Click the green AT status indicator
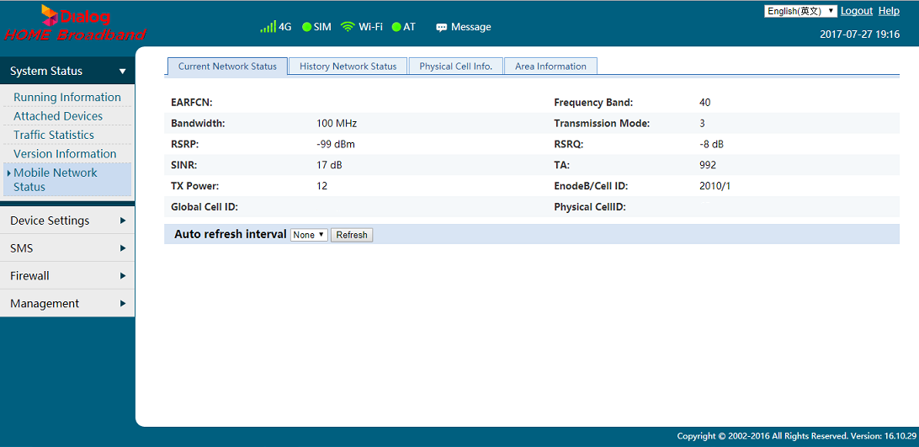 click(x=396, y=27)
